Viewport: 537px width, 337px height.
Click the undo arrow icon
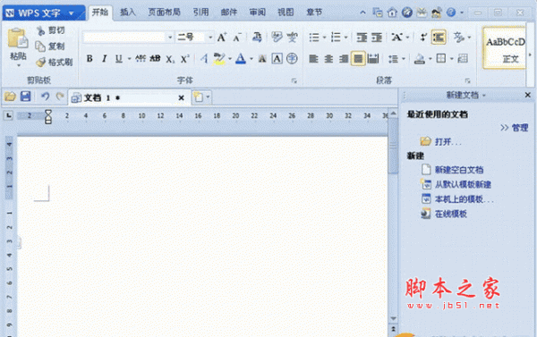(45, 97)
